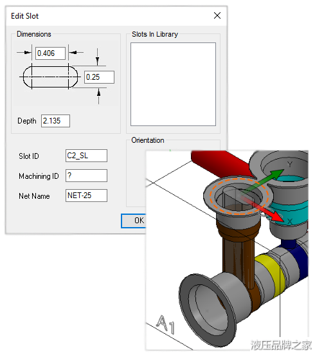Click inside the Slots In Library list
This screenshot has width=315, height=357.
coord(173,84)
